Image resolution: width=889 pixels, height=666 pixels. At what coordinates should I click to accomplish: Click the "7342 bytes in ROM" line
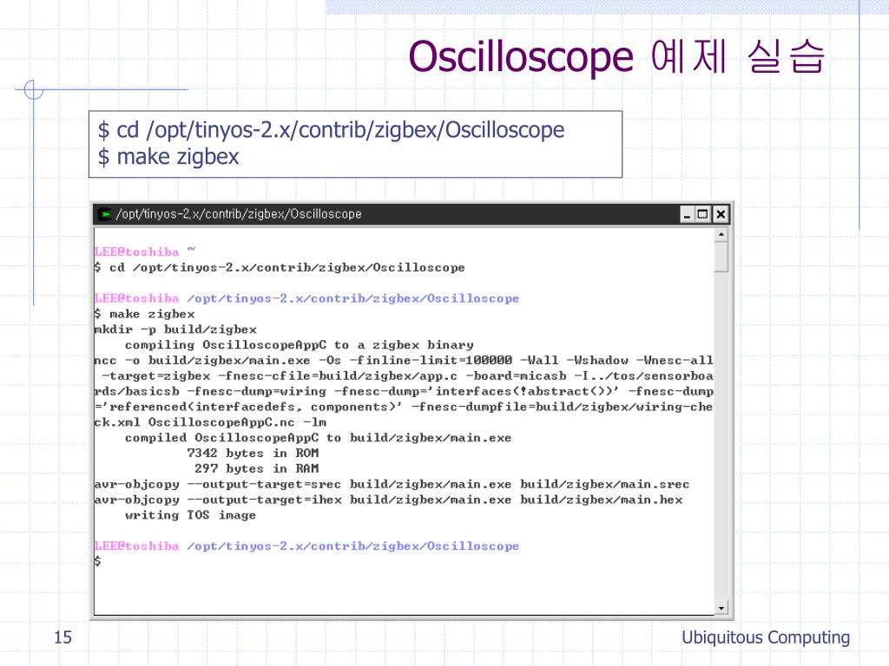click(x=253, y=453)
